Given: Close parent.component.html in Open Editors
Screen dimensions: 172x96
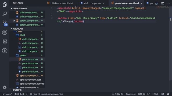Looking at the screenshot, I should (14, 21).
